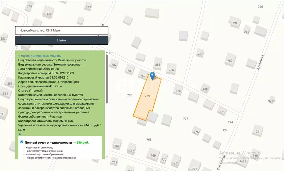The height and width of the screenshot is (171, 284).
Task: Click the scroll-up arrow of the info panel
Action: 107,52
